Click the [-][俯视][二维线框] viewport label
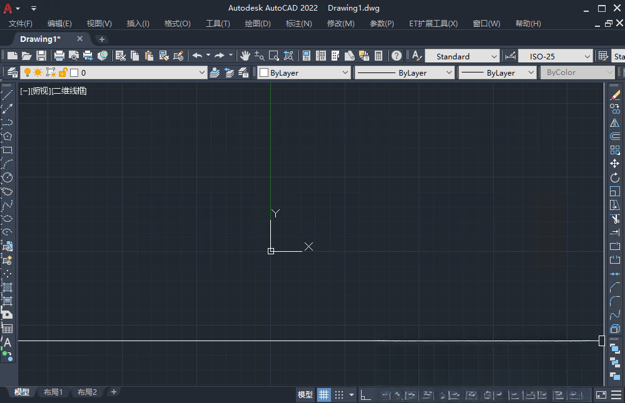 (x=53, y=91)
